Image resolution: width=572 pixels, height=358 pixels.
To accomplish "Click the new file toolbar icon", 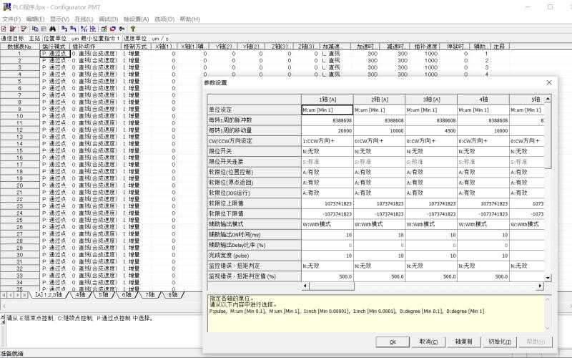I will 4,29.
